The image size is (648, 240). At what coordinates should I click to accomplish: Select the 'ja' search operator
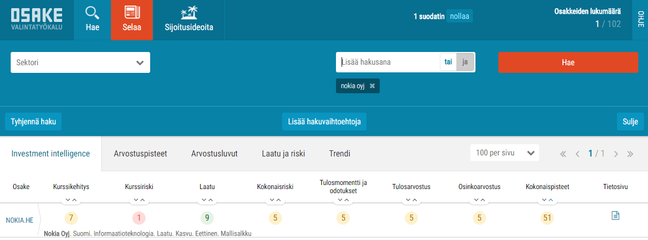[465, 62]
